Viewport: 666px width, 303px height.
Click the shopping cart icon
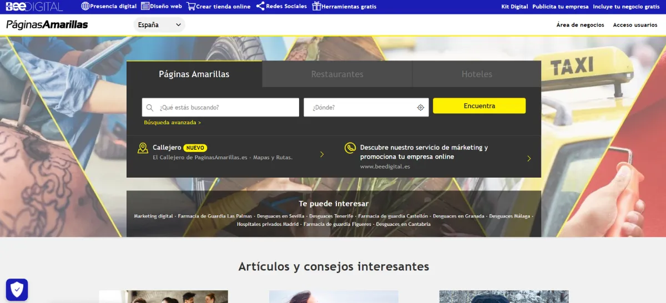pos(191,7)
